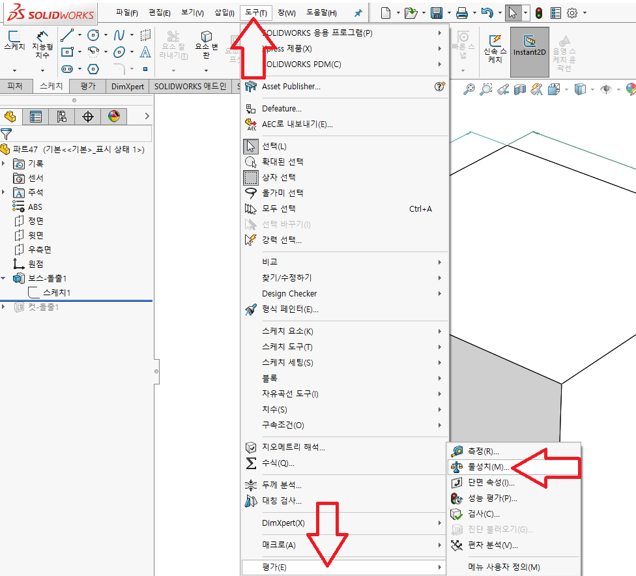Select the Line sketch tool
The height and width of the screenshot is (576, 636).
(x=67, y=35)
